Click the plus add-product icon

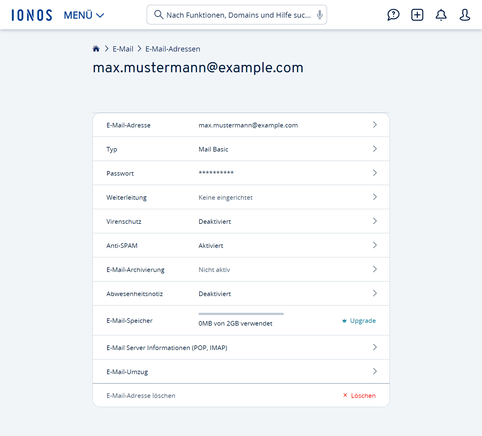(417, 15)
